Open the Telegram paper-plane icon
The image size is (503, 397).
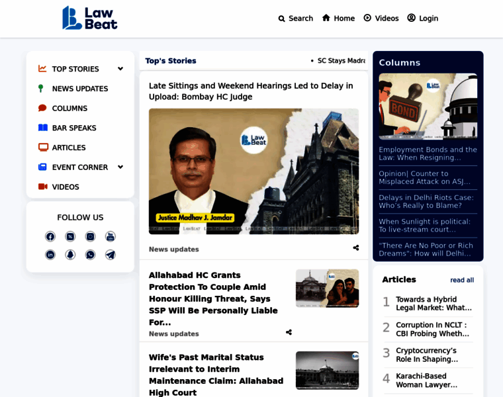pyautogui.click(x=111, y=255)
